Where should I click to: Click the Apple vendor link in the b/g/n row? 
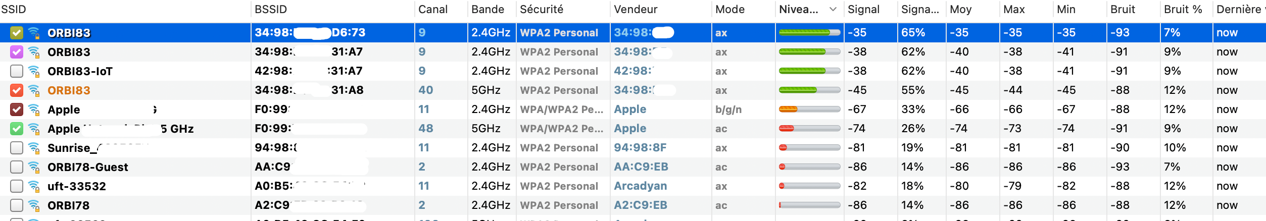630,109
